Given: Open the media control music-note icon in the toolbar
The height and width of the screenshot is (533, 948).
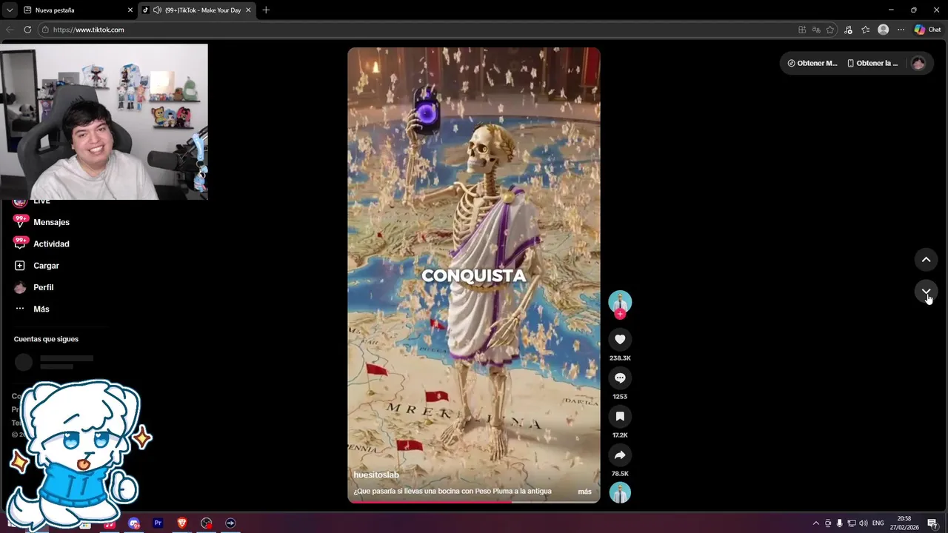Looking at the screenshot, I should (849, 30).
